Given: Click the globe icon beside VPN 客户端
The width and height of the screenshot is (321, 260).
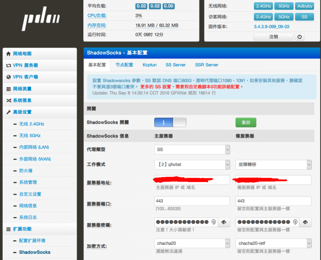Looking at the screenshot, I should click(x=8, y=77).
